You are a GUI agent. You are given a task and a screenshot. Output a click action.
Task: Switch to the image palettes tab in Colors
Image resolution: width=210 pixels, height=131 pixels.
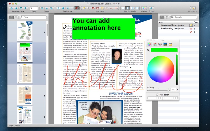click(165, 44)
